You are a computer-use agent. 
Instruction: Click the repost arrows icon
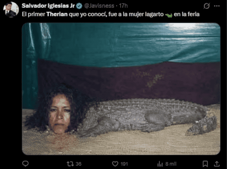click(70, 164)
